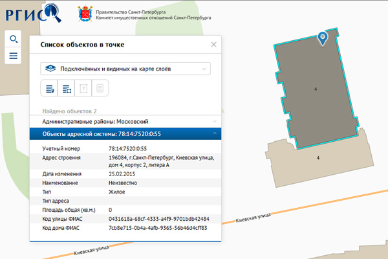Viewport: 388px width, 259px height.
Task: Open the layers dropdown Подключённых и видимых на карте слоёв
Action: 125,69
